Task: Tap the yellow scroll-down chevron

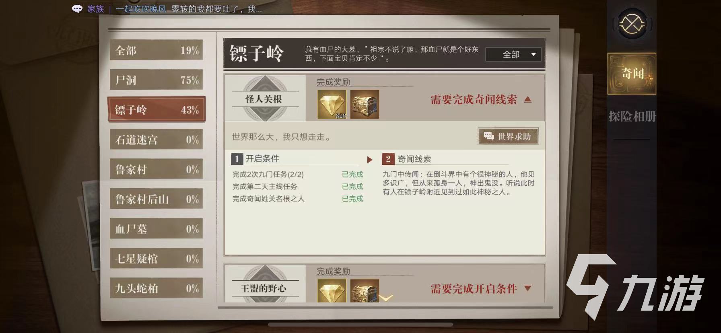Action: [385, 298]
